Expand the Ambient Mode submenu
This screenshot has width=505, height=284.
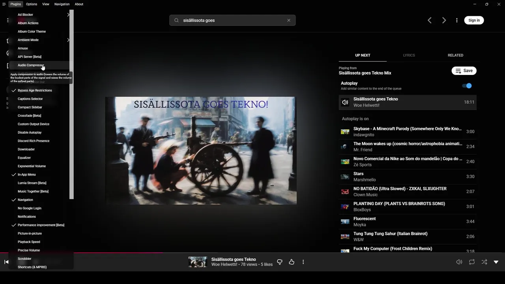coord(39,40)
